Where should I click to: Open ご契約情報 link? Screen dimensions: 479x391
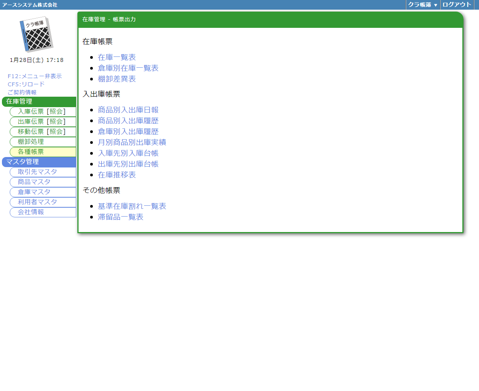(22, 92)
